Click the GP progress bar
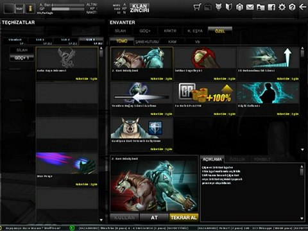The height and width of the screenshot is (231, 308). pyautogui.click(x=68, y=9)
